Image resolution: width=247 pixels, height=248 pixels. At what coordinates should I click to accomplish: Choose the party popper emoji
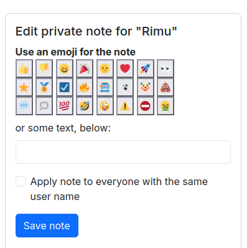(x=85, y=69)
